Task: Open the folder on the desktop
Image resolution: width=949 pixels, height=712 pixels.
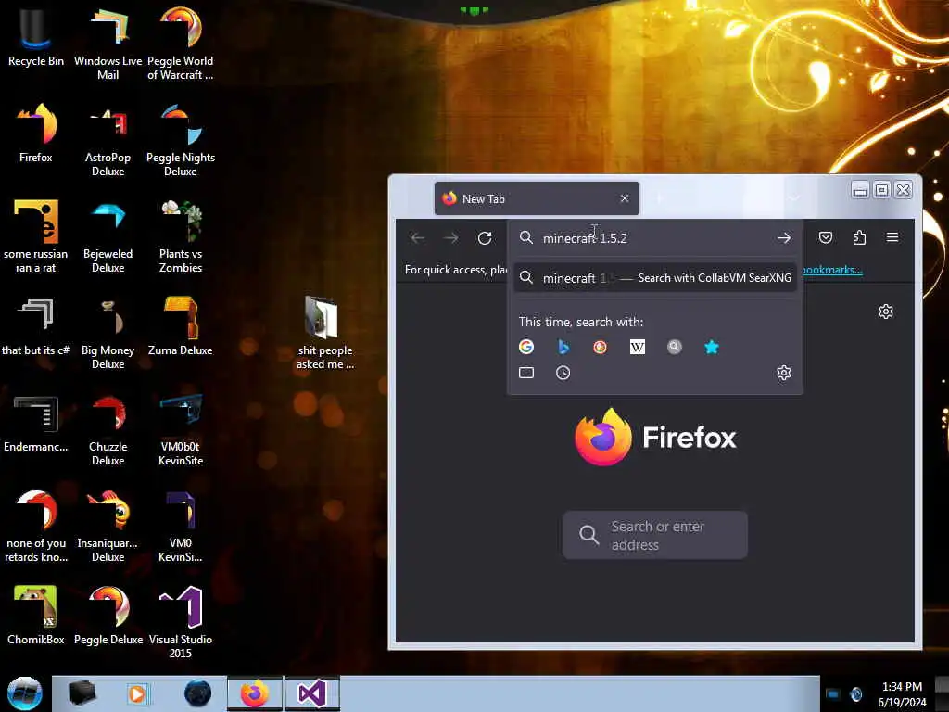Action: click(x=325, y=332)
